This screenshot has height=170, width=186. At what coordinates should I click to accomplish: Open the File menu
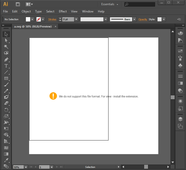[5, 11]
